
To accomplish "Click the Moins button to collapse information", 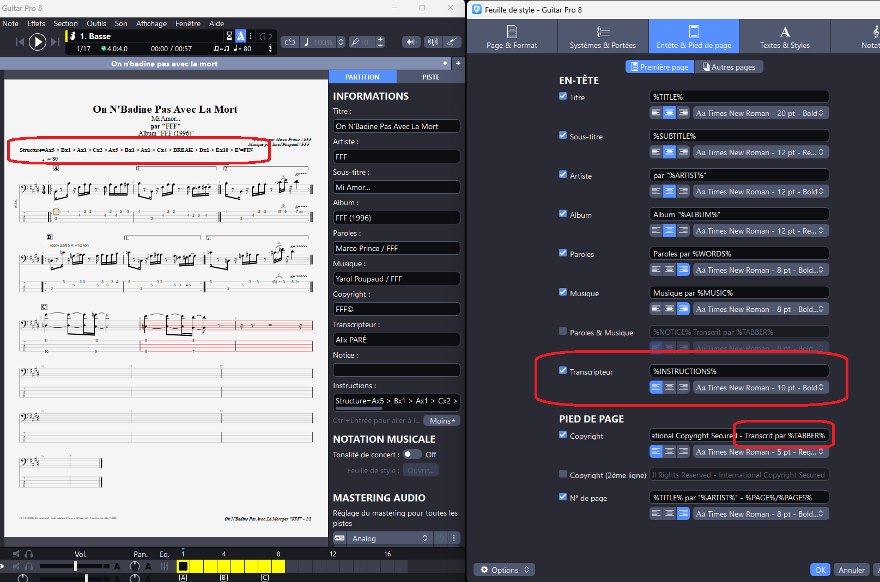I will (442, 420).
